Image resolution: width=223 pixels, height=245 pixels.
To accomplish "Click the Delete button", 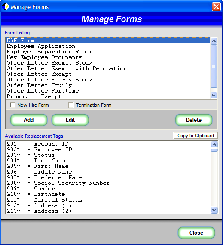I will pyautogui.click(x=194, y=120).
